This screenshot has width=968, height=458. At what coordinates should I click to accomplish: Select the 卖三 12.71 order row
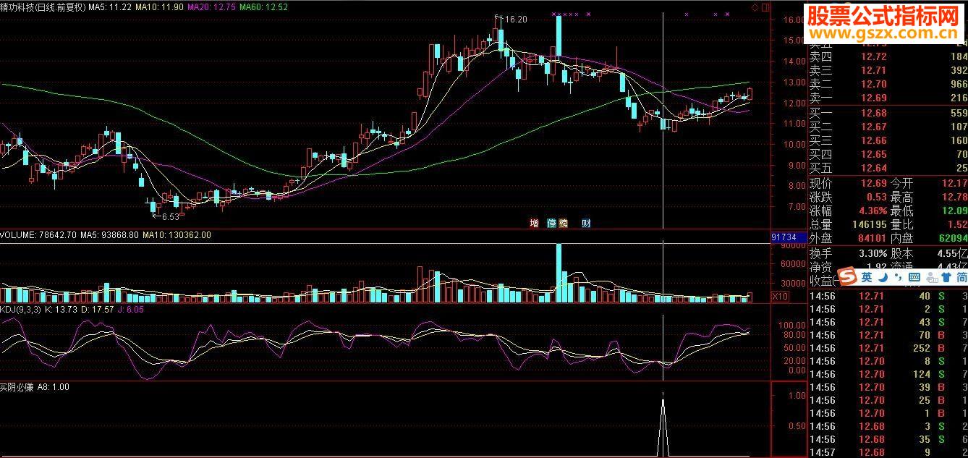[888, 70]
